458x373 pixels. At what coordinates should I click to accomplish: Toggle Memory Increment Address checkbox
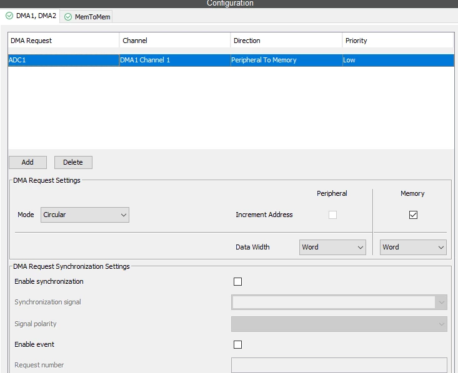pos(413,215)
